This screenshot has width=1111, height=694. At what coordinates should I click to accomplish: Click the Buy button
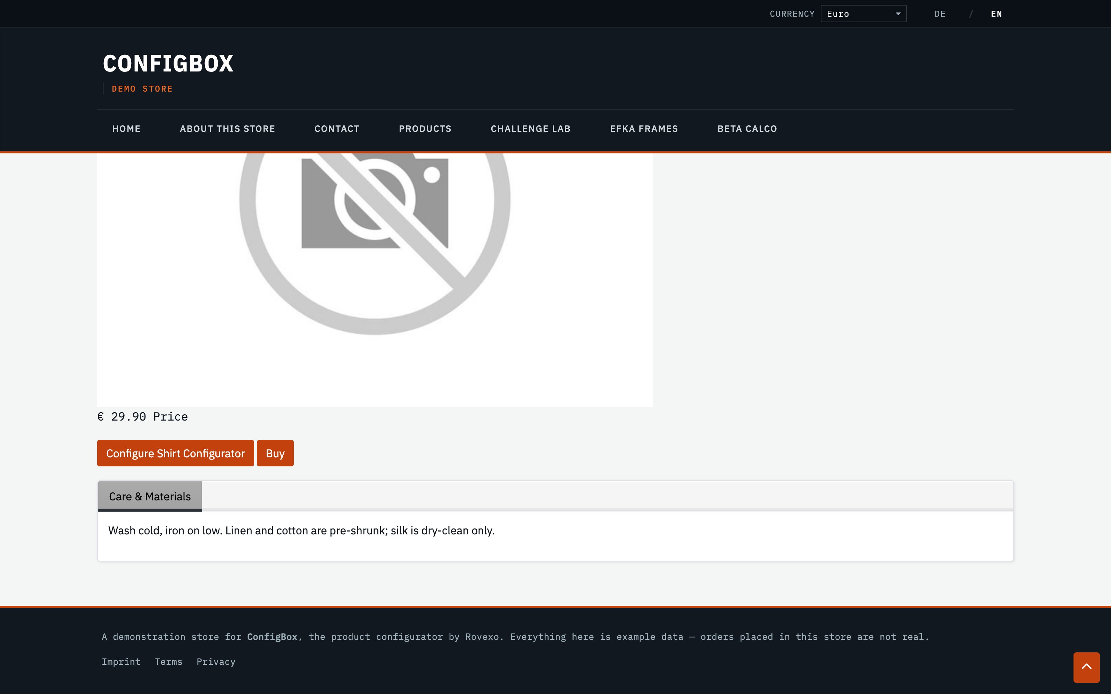275,453
